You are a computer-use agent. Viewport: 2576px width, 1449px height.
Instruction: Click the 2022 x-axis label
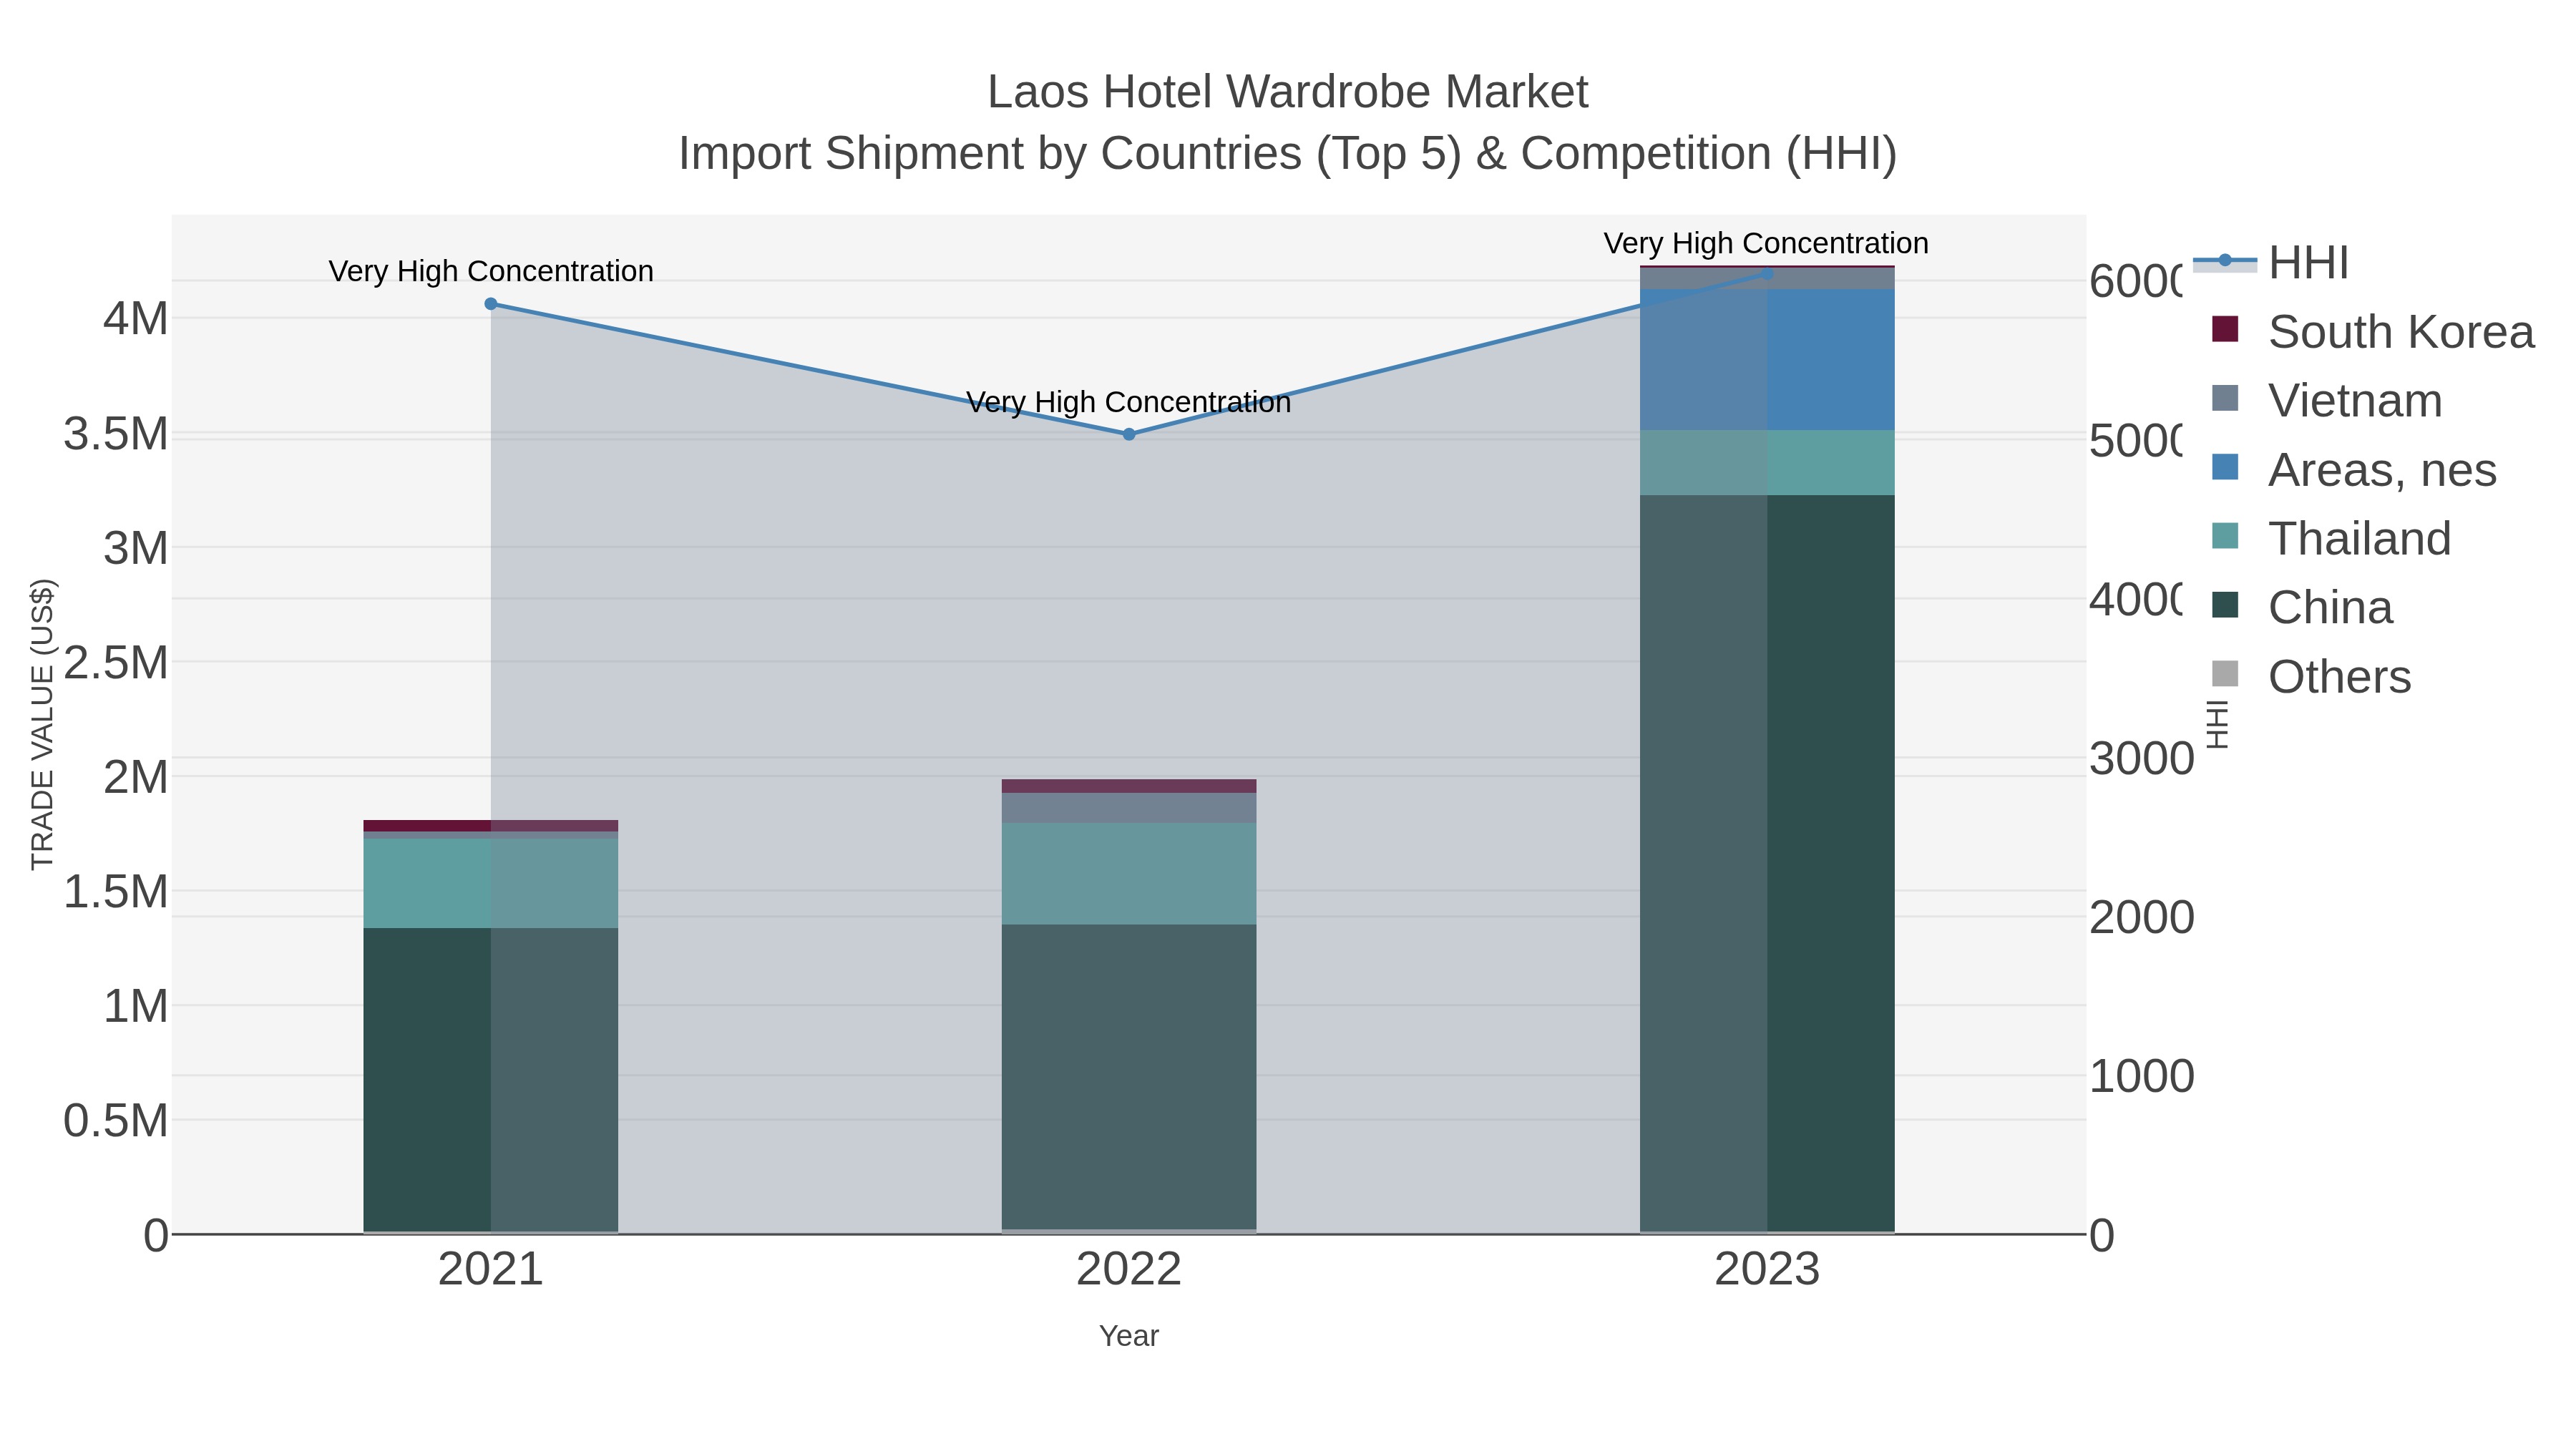pos(1129,1270)
